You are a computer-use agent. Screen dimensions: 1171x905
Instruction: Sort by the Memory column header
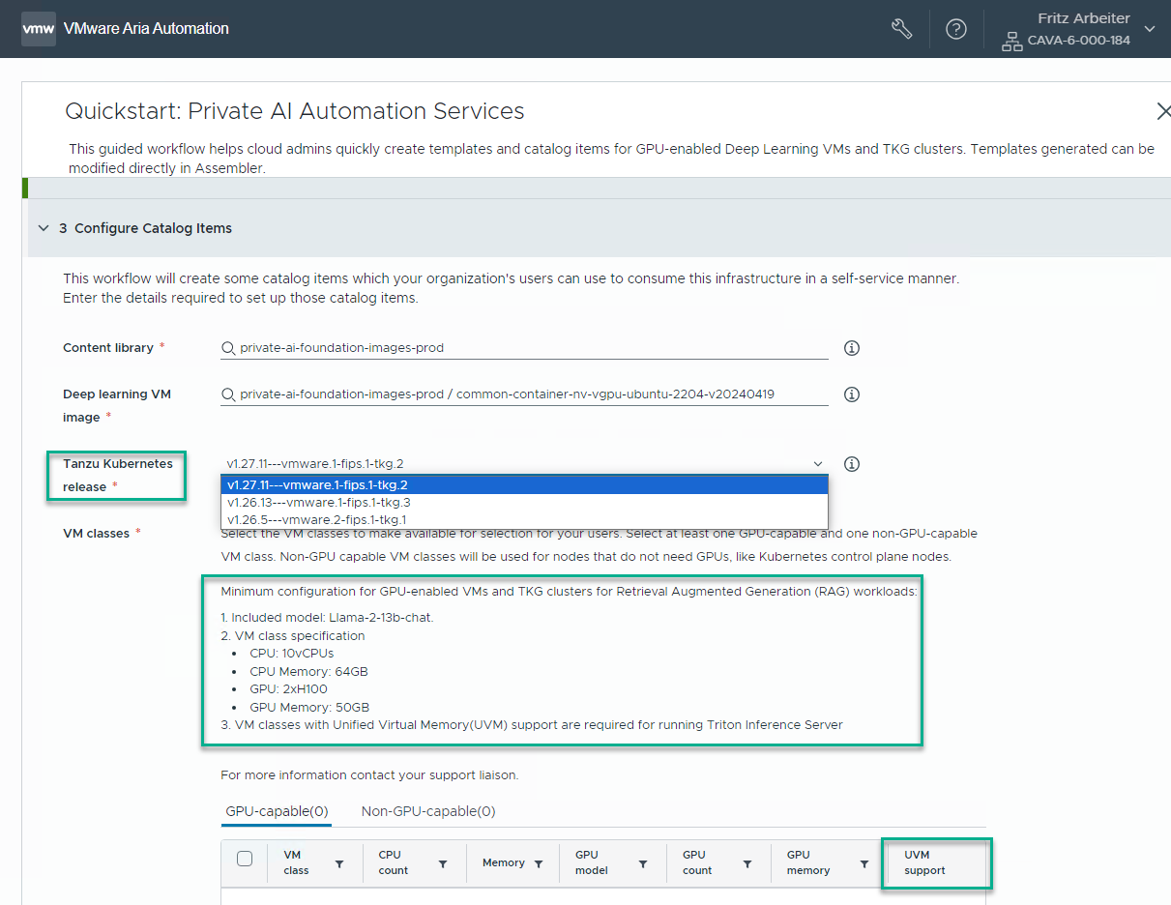[504, 862]
